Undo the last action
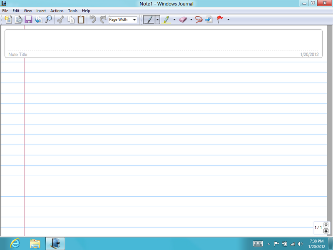Viewport: 333px width, 250px height. [93, 20]
